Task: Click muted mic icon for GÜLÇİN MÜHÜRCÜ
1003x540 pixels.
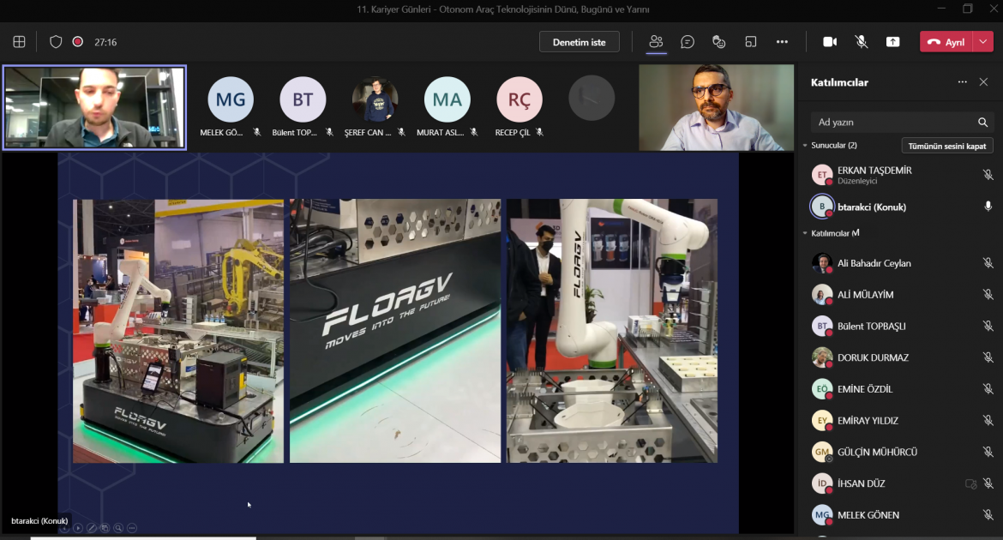Action: coord(988,452)
